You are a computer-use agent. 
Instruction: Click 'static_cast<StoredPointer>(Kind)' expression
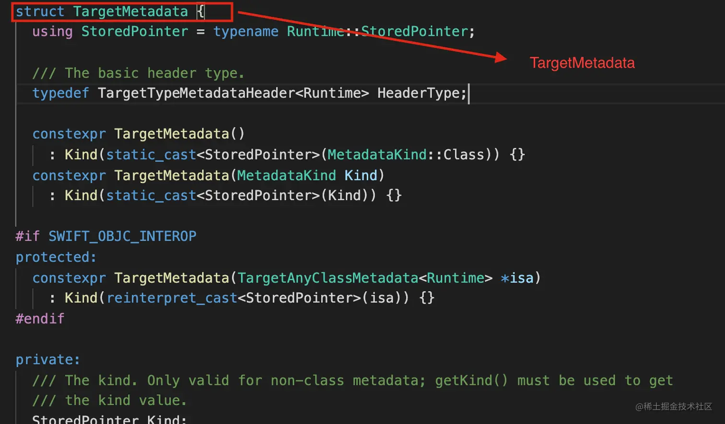tap(237, 195)
